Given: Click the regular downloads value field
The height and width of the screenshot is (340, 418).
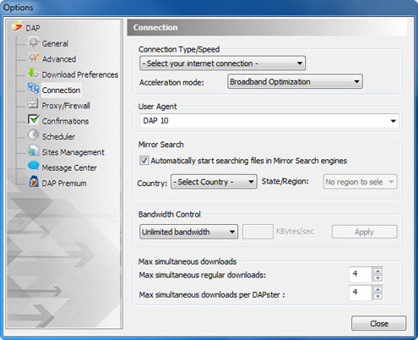Looking at the screenshot, I should (361, 274).
